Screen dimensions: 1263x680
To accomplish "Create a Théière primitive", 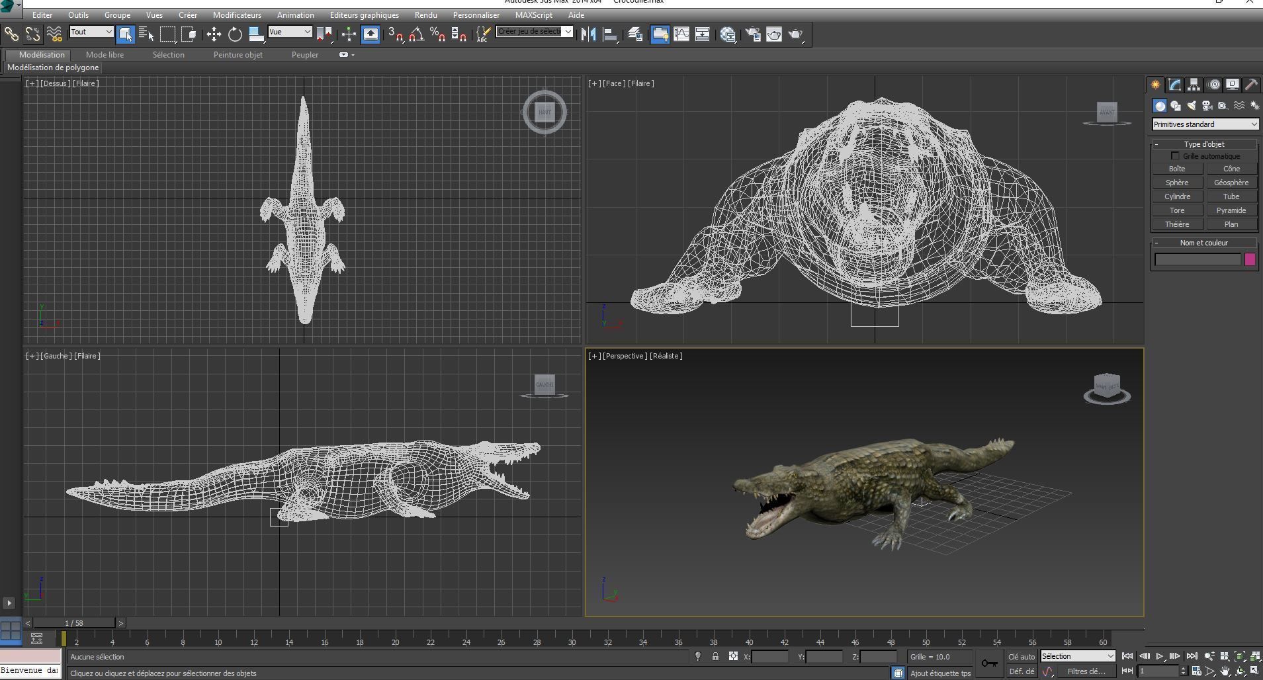I will tap(1177, 224).
